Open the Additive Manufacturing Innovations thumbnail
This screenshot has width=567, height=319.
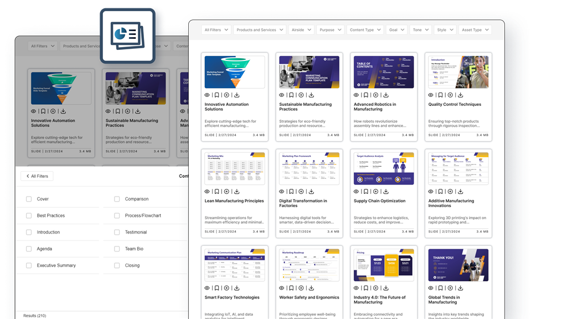tap(458, 168)
